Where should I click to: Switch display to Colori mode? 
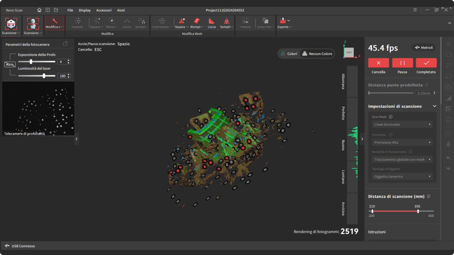point(289,54)
